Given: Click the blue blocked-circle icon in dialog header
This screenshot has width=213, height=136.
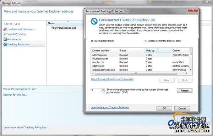Looking at the screenshot, I should pos(94,21).
